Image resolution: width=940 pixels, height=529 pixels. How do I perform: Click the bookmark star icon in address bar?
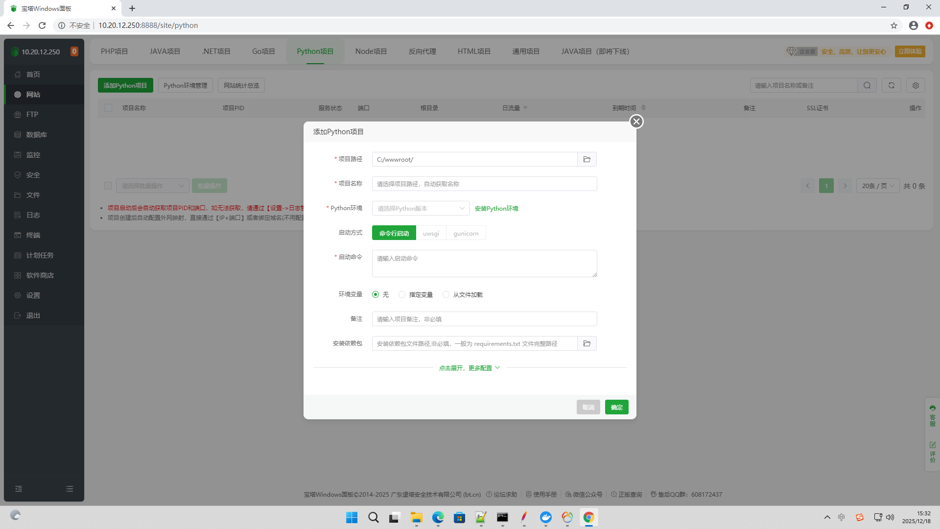(893, 25)
